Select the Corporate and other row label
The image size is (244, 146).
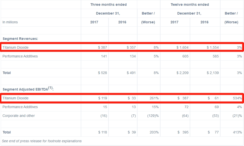(19, 116)
